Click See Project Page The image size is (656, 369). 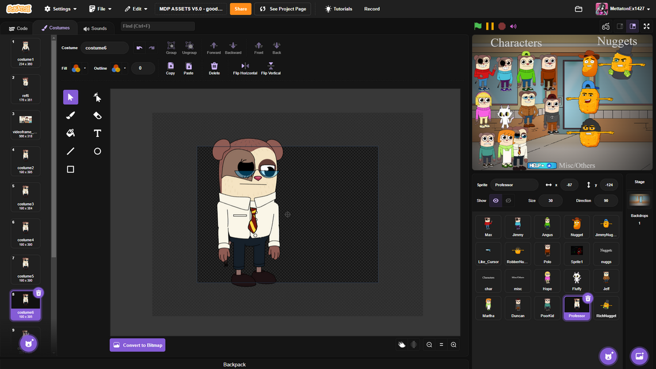coord(283,9)
